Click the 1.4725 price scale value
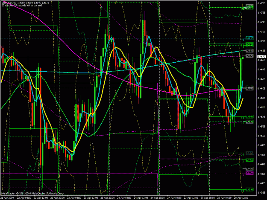Image resolution: width=267 pixels, height=200 pixels. [261, 32]
